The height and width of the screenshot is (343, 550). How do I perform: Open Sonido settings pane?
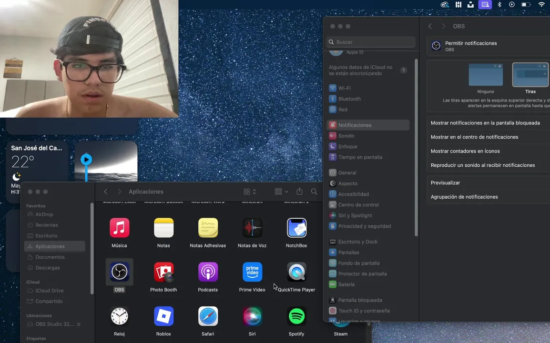tap(368, 136)
